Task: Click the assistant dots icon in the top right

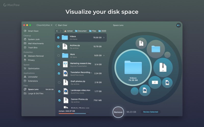Action: click(x=178, y=25)
